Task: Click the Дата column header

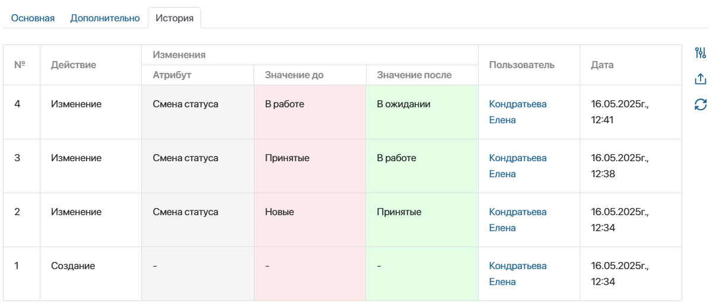Action: (x=602, y=65)
